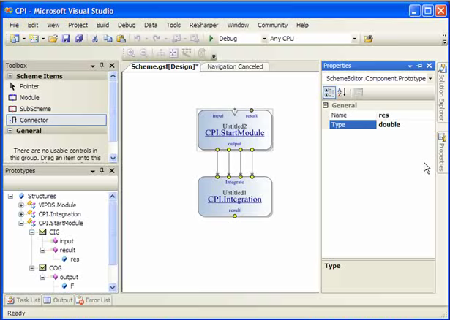Screen dimensions: 450x320
Task: Click the Start Debugging play icon
Action: pyautogui.click(x=211, y=39)
